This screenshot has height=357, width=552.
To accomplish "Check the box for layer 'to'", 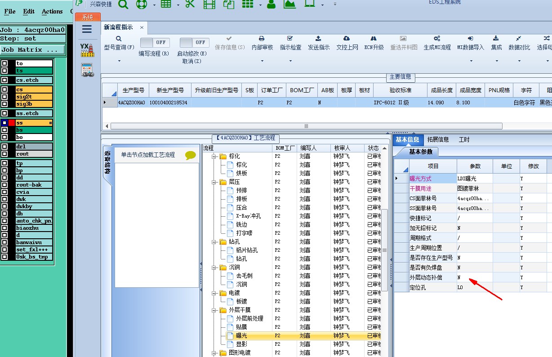I will coord(4,64).
